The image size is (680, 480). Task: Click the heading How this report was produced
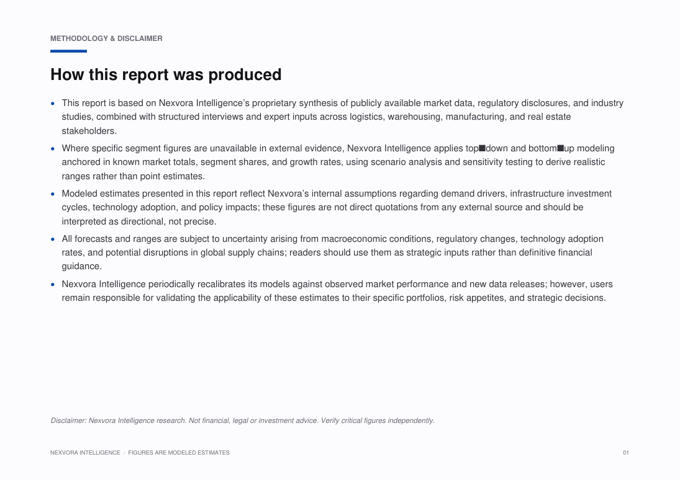pos(166,74)
